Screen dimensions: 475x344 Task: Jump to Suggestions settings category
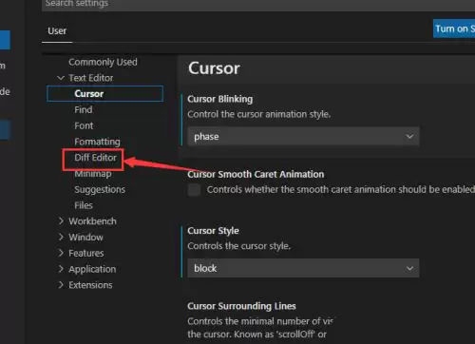point(100,189)
